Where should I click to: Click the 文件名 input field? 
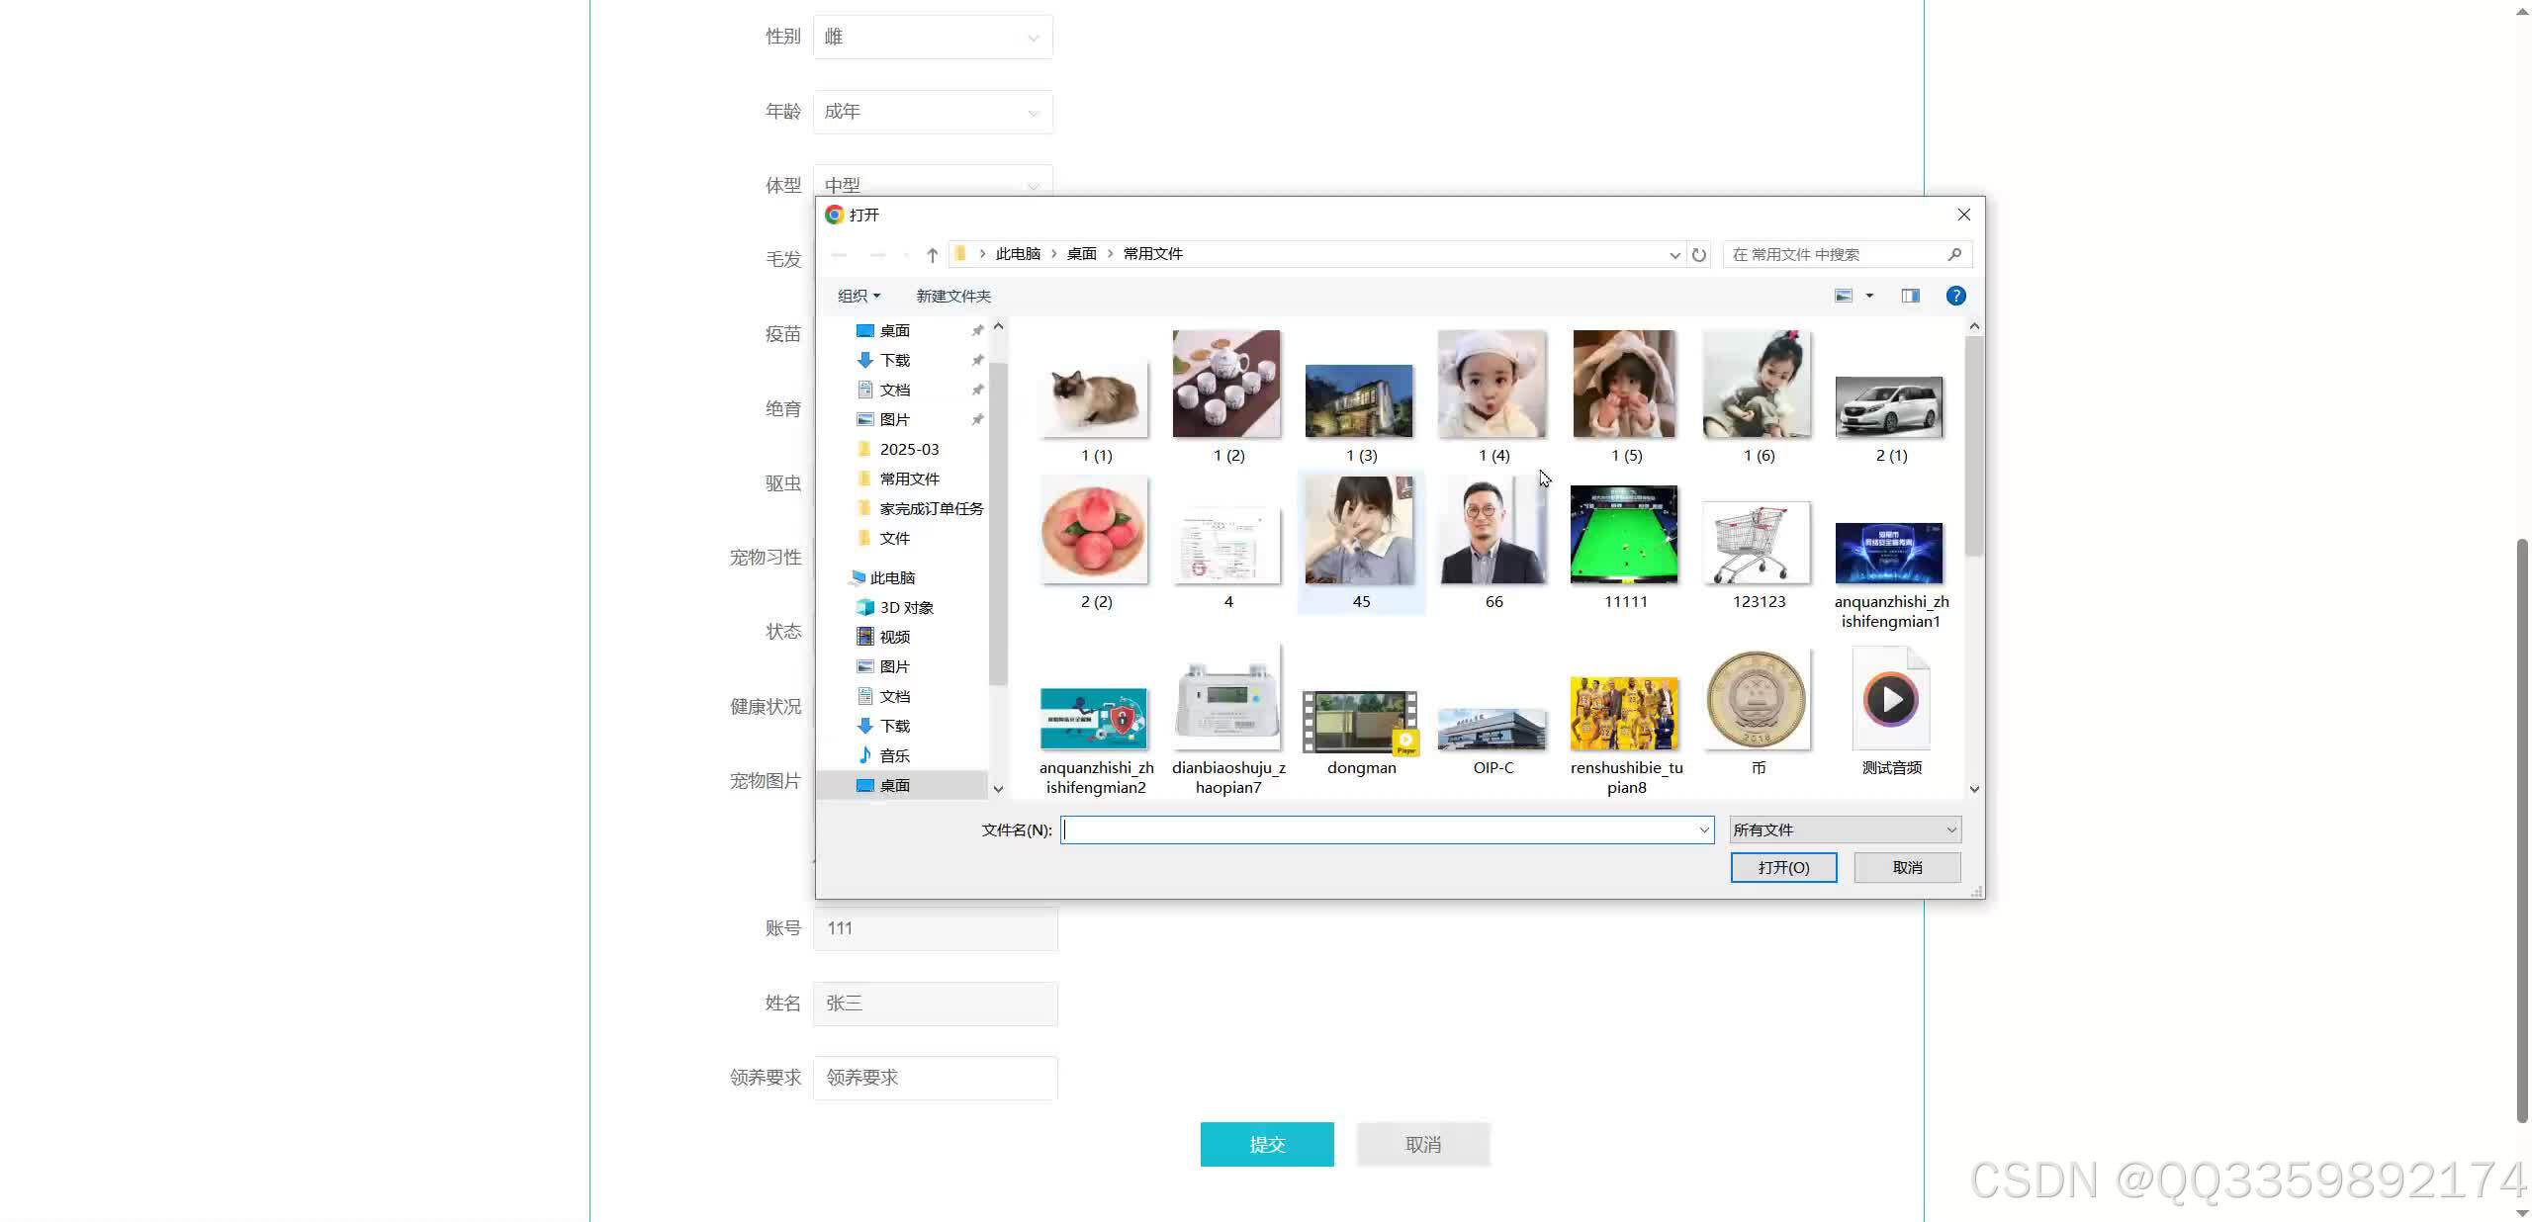coord(1385,829)
